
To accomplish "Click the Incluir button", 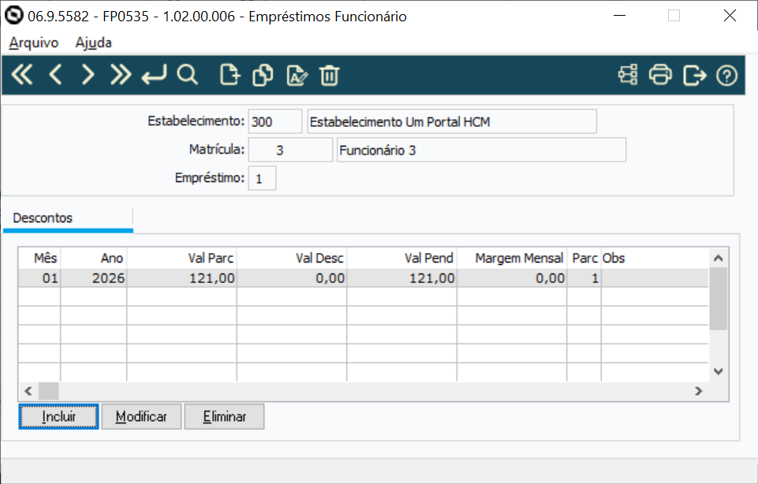I will pyautogui.click(x=58, y=416).
